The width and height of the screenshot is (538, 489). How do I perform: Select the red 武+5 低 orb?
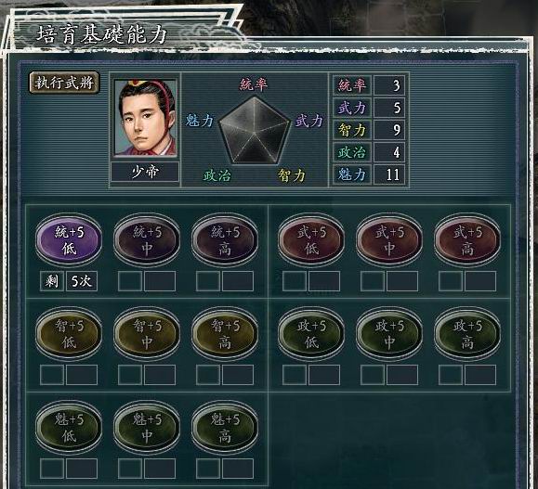click(x=311, y=239)
